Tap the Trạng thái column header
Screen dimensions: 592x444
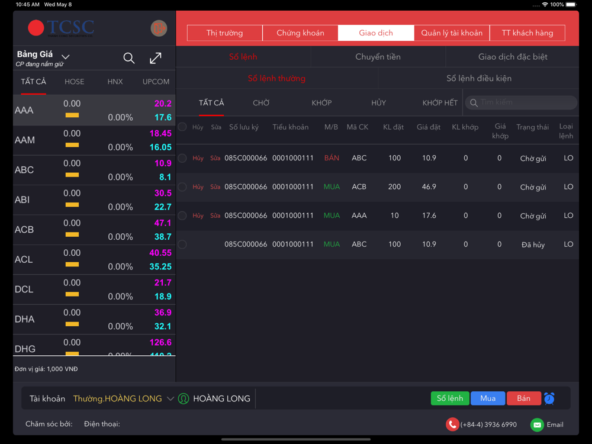click(532, 127)
